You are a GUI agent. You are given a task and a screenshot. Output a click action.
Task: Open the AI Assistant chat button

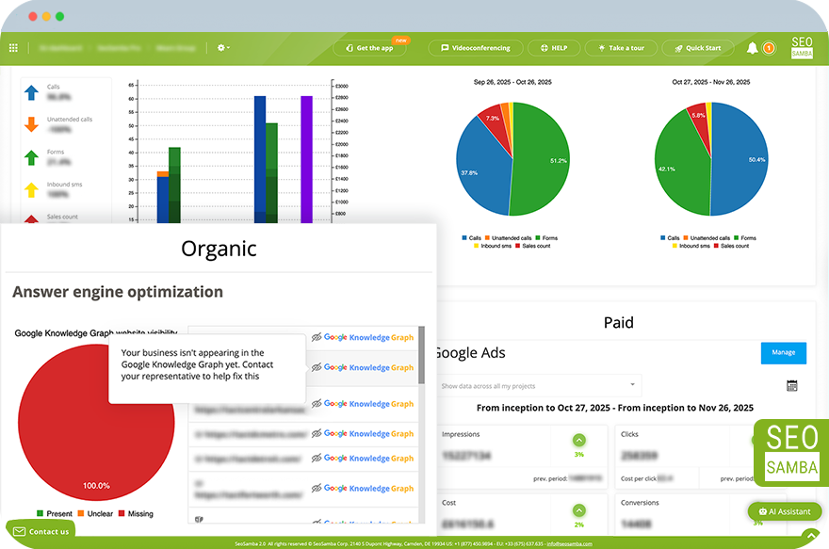click(x=785, y=511)
